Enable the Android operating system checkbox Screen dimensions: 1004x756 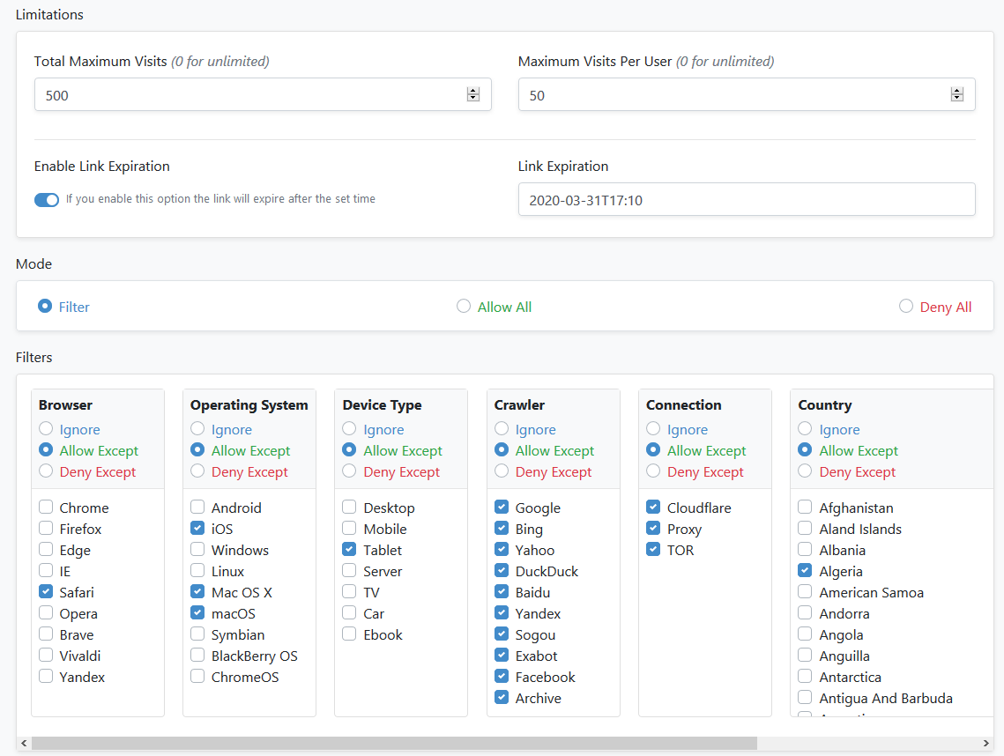coord(197,508)
